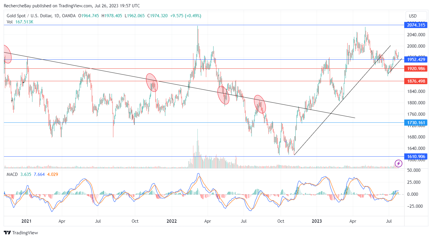Click the purple lightning bolt icon
The width and height of the screenshot is (432, 239).
pyautogui.click(x=398, y=163)
